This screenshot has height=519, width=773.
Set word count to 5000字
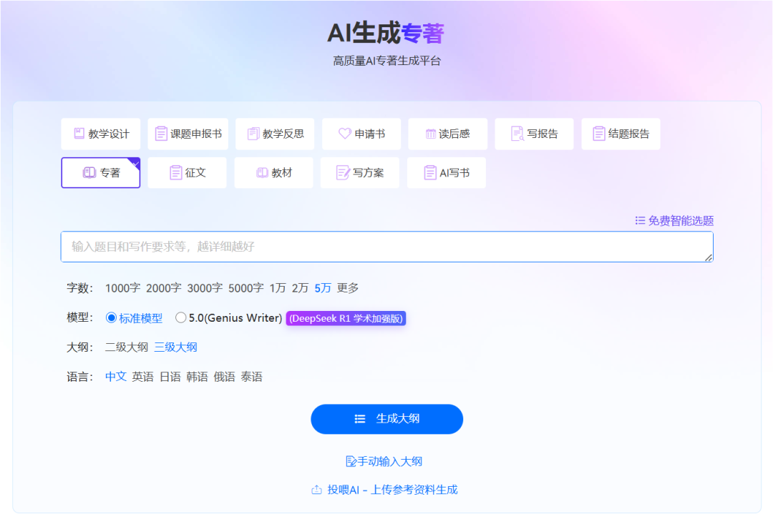coord(246,288)
